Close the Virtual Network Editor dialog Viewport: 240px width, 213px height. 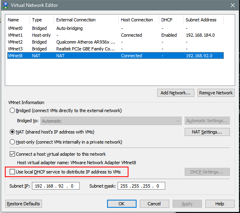[233, 5]
